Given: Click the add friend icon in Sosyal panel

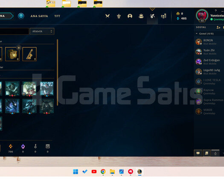Looking at the screenshot, I should pyautogui.click(x=218, y=27).
